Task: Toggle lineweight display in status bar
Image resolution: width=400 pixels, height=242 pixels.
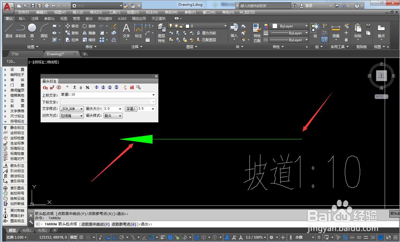Action: pyautogui.click(x=163, y=237)
